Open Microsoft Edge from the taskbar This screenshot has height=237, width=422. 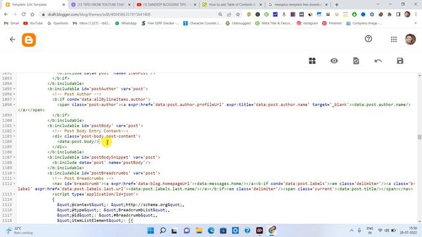pyautogui.click(x=211, y=230)
